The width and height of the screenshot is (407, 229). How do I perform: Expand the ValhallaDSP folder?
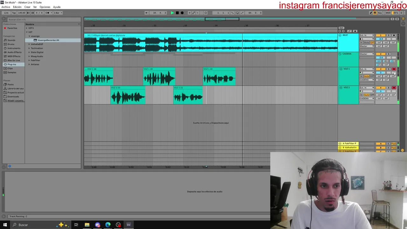[x=29, y=44]
